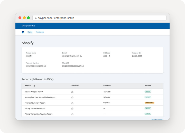Click LATEST badge for Decline Analysis Report
This screenshot has width=185, height=133.
pos(148,92)
